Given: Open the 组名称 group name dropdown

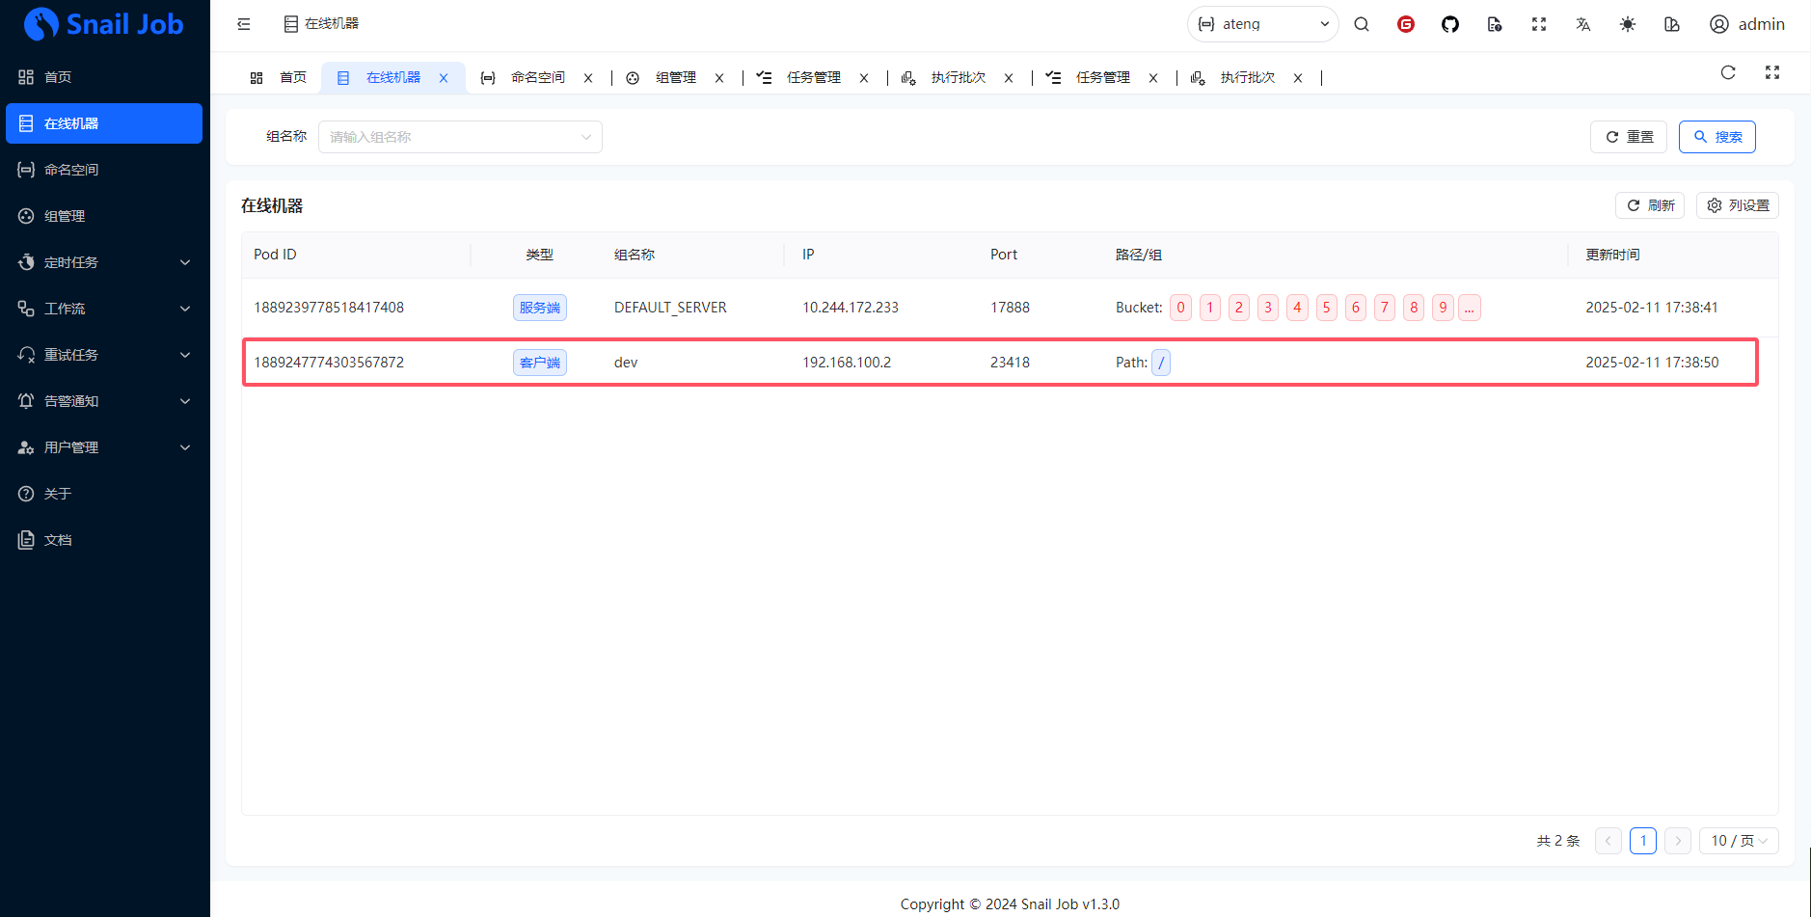Looking at the screenshot, I should coord(460,137).
